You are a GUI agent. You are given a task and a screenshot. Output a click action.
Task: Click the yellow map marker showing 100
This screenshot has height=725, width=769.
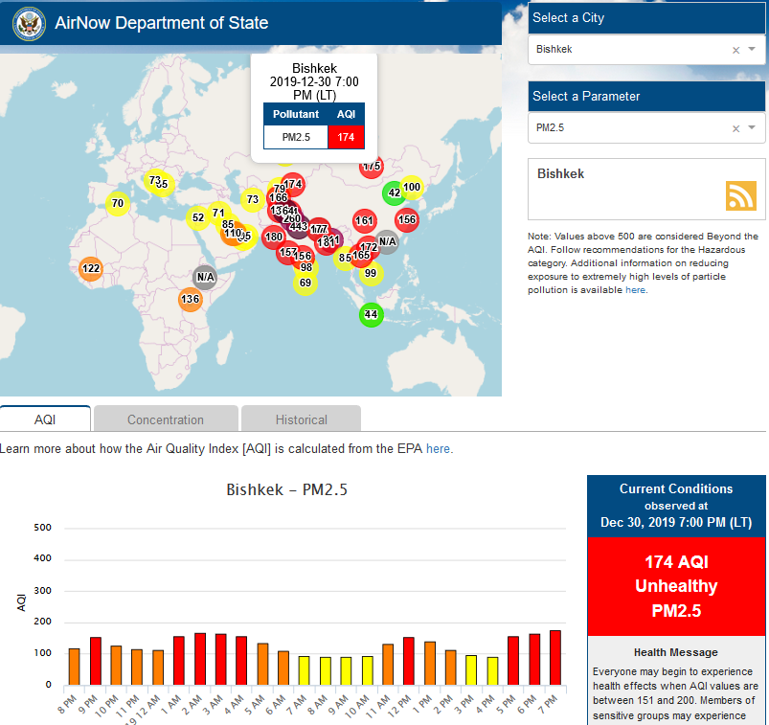412,188
